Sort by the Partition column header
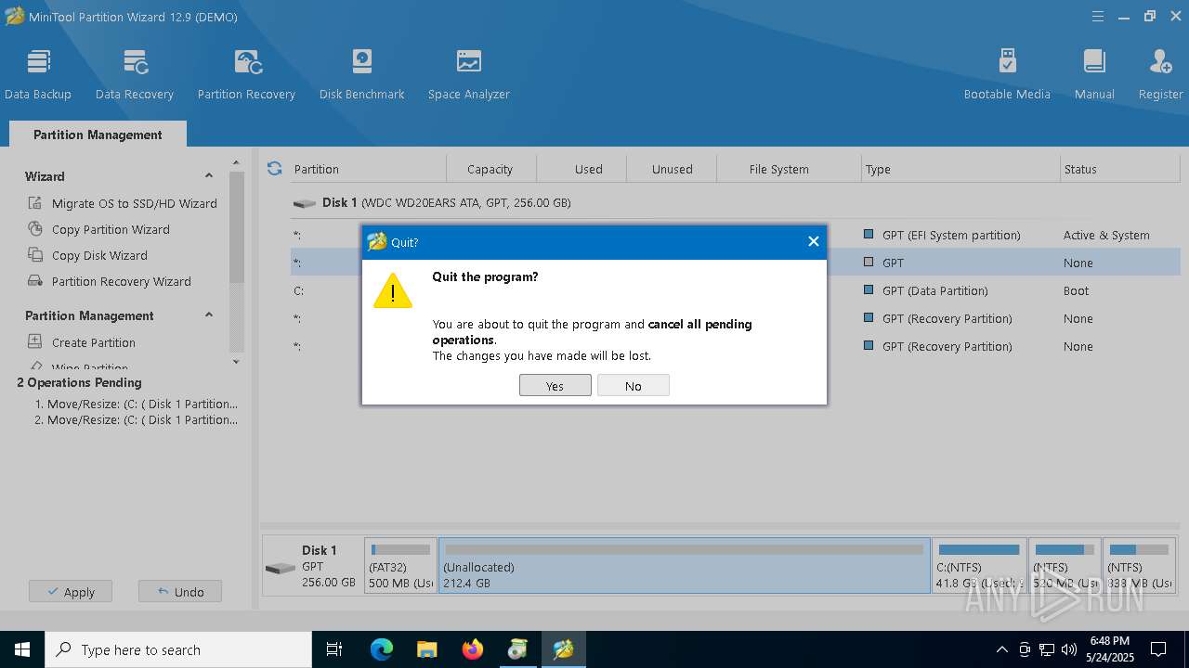 pyautogui.click(x=368, y=169)
